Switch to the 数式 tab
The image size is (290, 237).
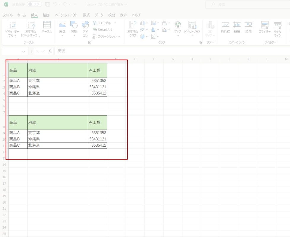click(86, 15)
